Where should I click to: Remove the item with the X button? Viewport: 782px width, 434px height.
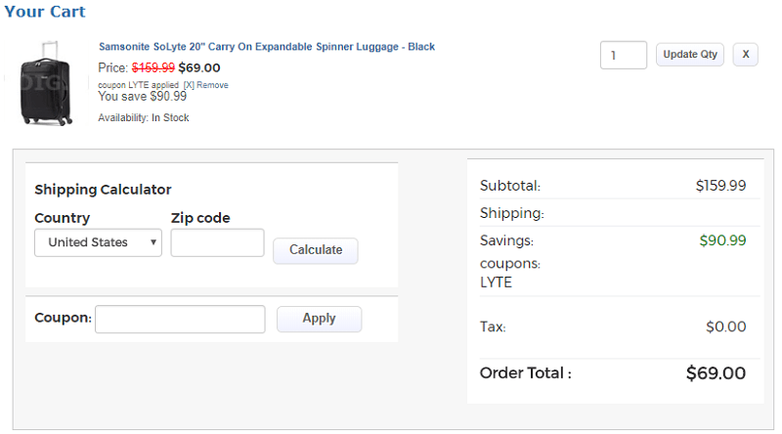pyautogui.click(x=745, y=55)
